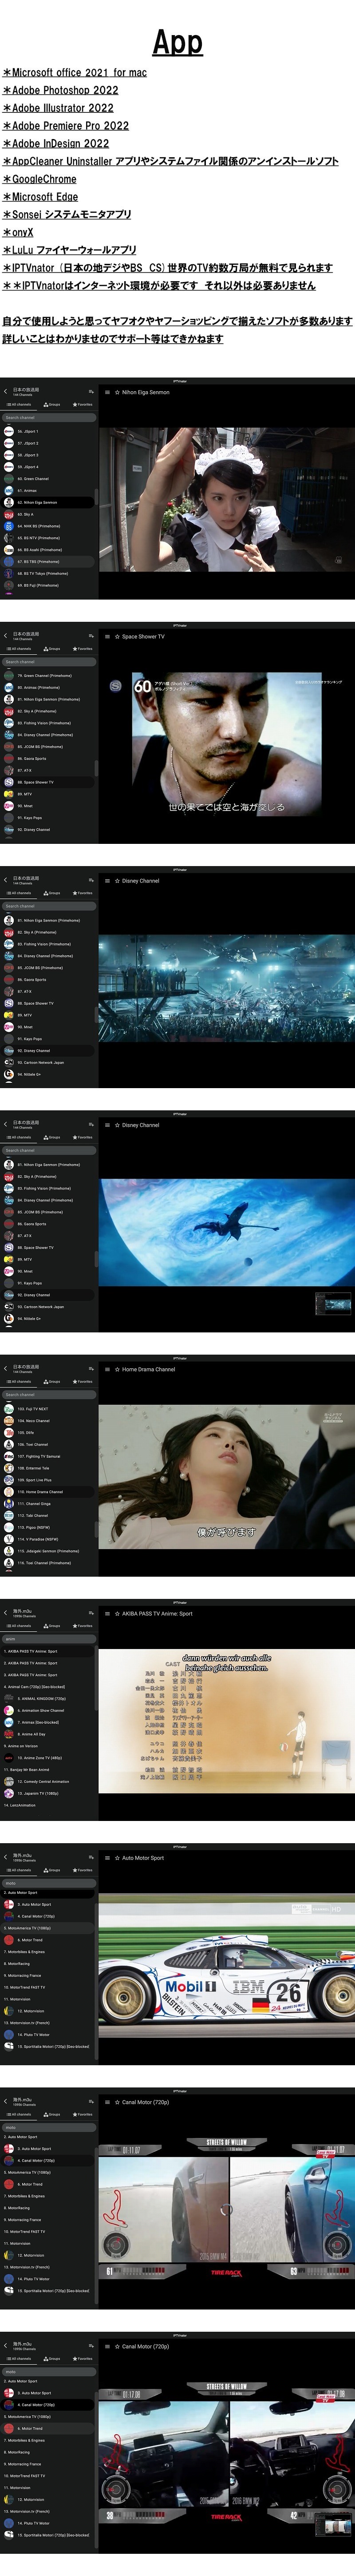Screen dimensions: 355x2576
Task: Favorite the Nihon Eiga Senmon channel with star
Action: 117,393
